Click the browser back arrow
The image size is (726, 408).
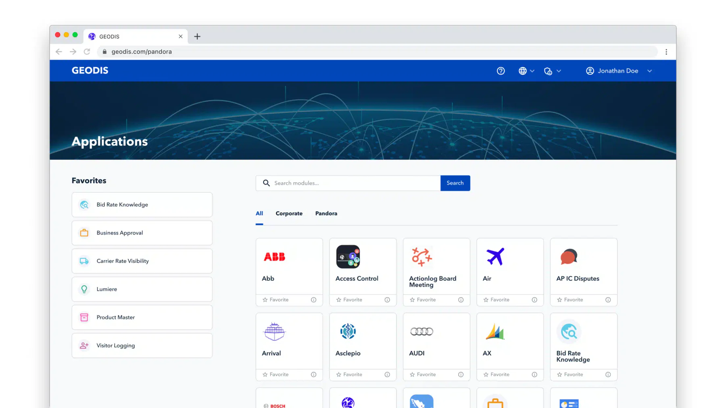coord(59,52)
